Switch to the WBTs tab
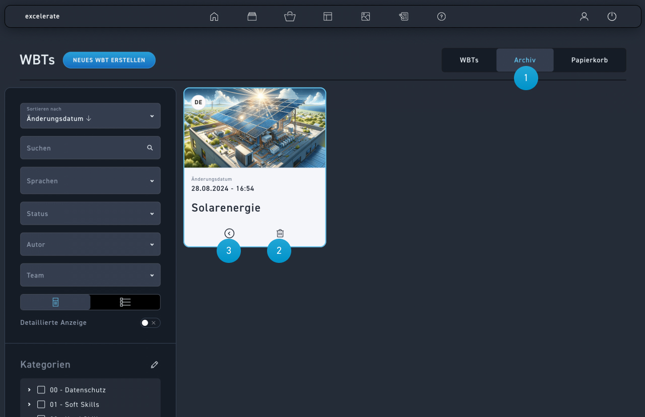Image resolution: width=645 pixels, height=417 pixels. click(469, 60)
